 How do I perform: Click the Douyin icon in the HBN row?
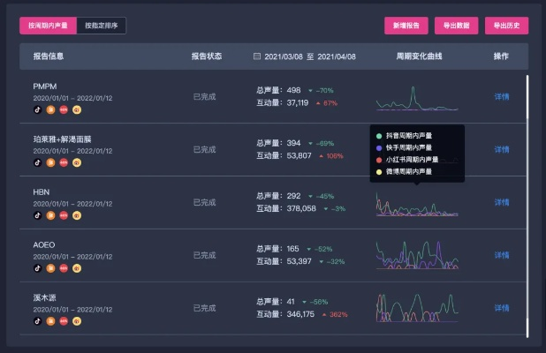[x=38, y=215]
